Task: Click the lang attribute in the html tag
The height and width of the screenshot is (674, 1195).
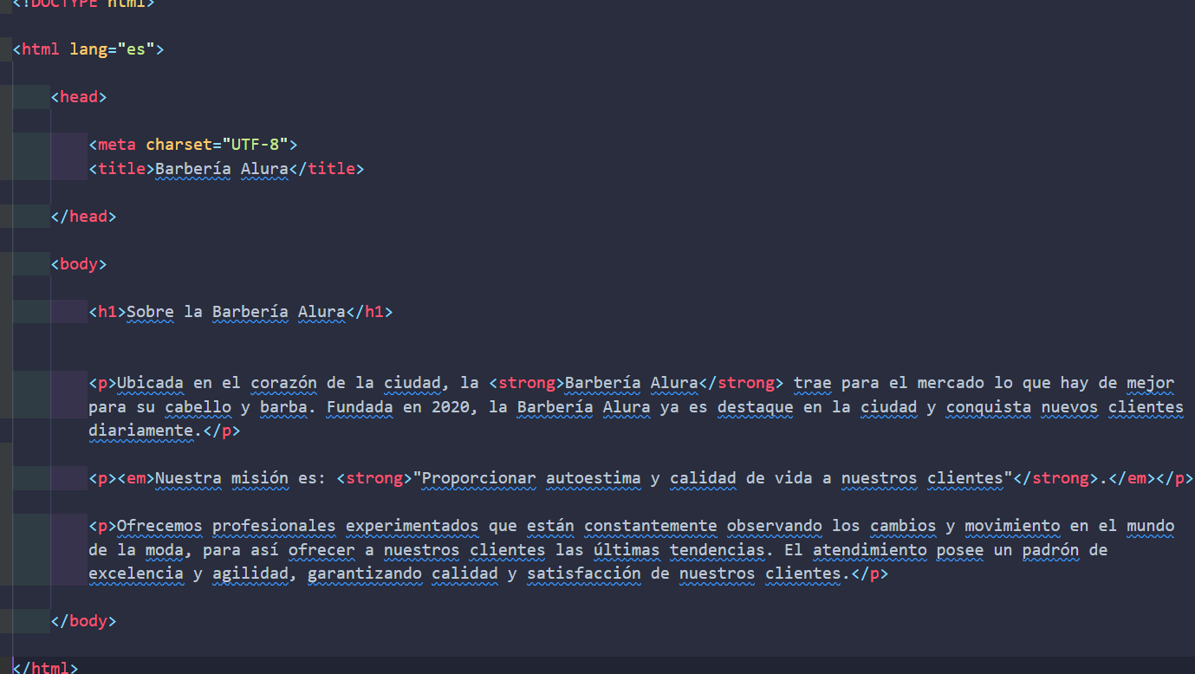Action: pos(88,49)
